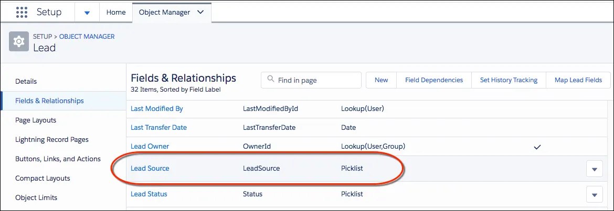Open Lead Source row action menu

(594, 169)
